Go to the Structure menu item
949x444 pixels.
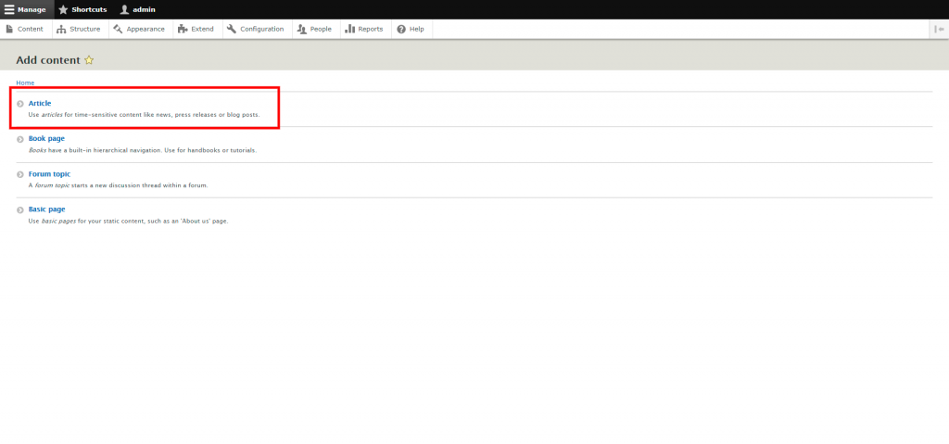(78, 29)
